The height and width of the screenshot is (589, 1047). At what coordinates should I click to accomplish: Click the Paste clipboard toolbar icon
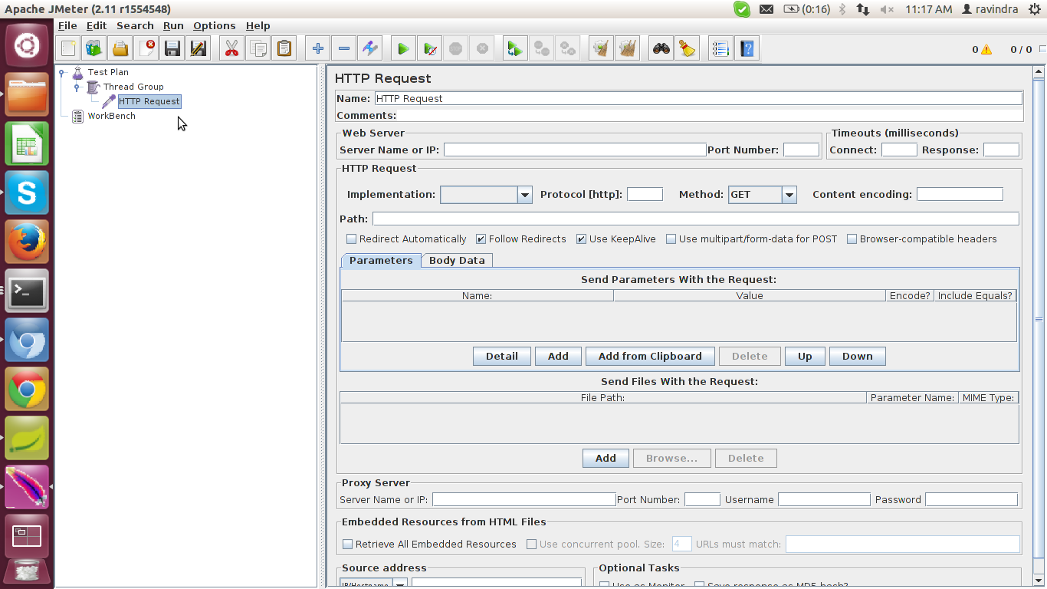tap(284, 49)
